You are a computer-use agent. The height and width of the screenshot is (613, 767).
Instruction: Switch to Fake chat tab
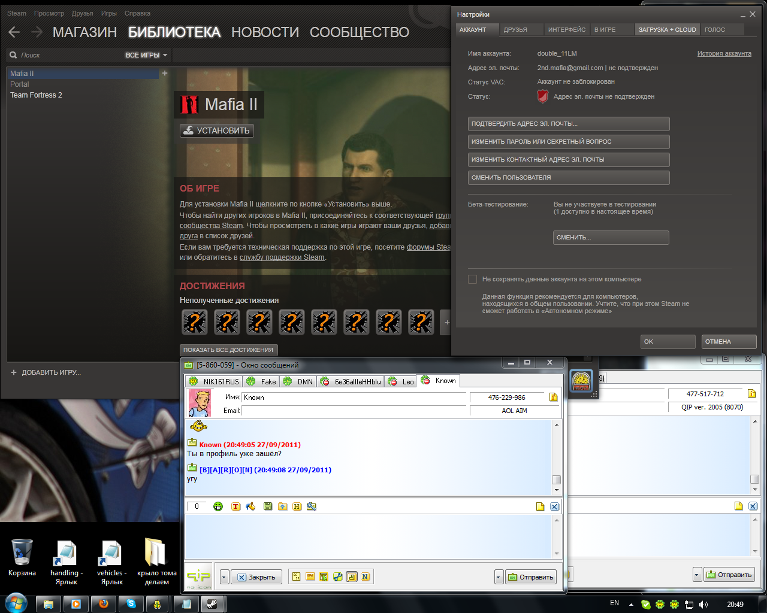(261, 381)
